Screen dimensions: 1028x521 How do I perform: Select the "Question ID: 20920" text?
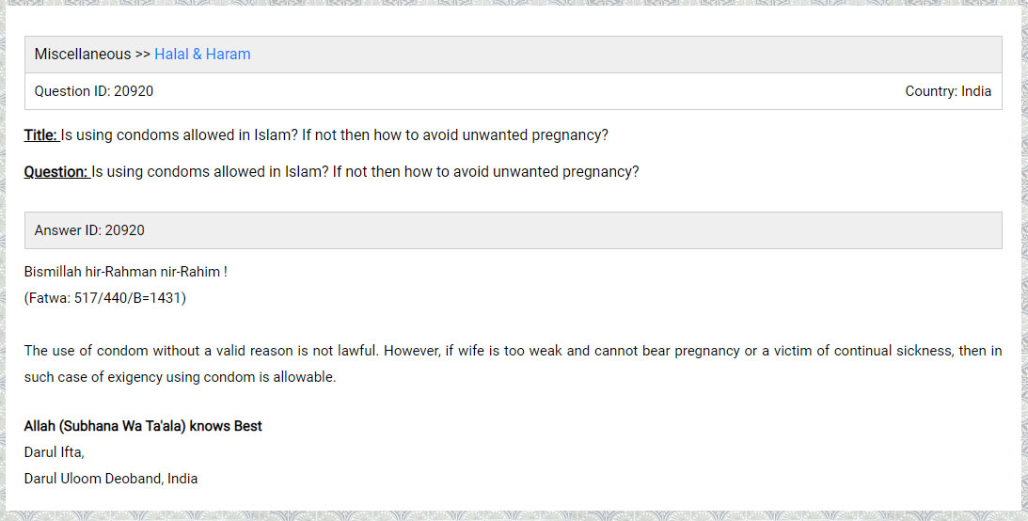coord(94,91)
